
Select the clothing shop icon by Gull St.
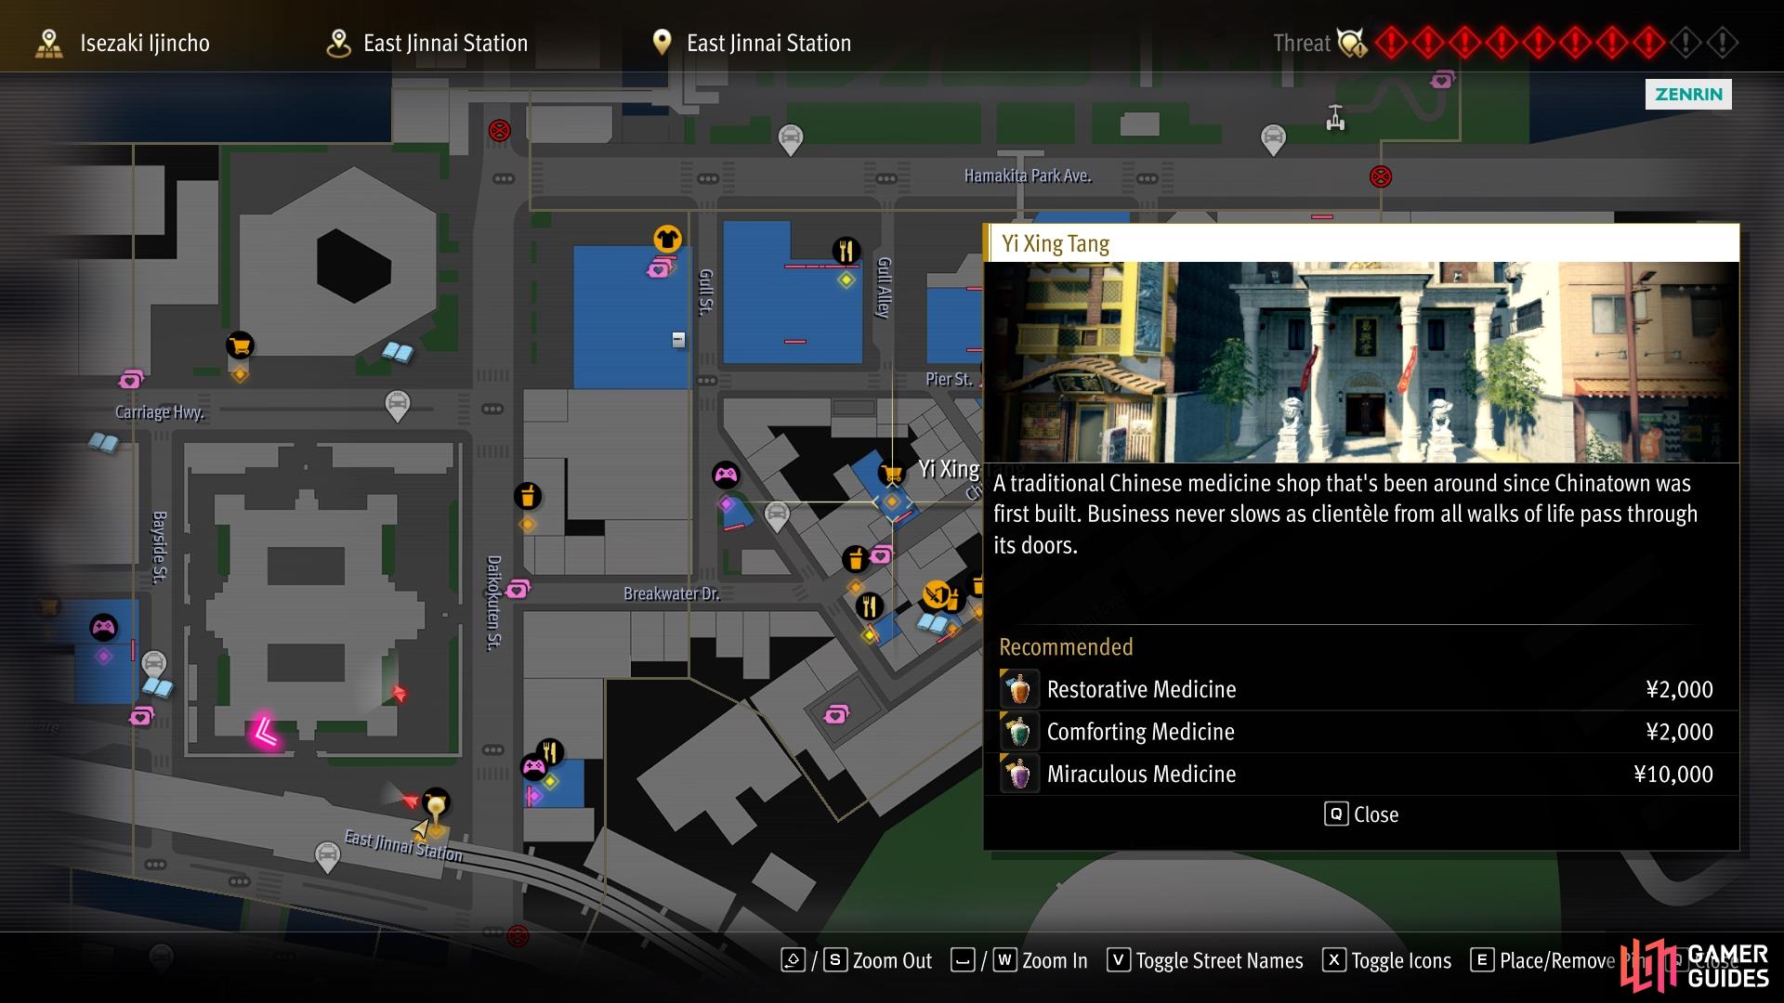point(667,239)
